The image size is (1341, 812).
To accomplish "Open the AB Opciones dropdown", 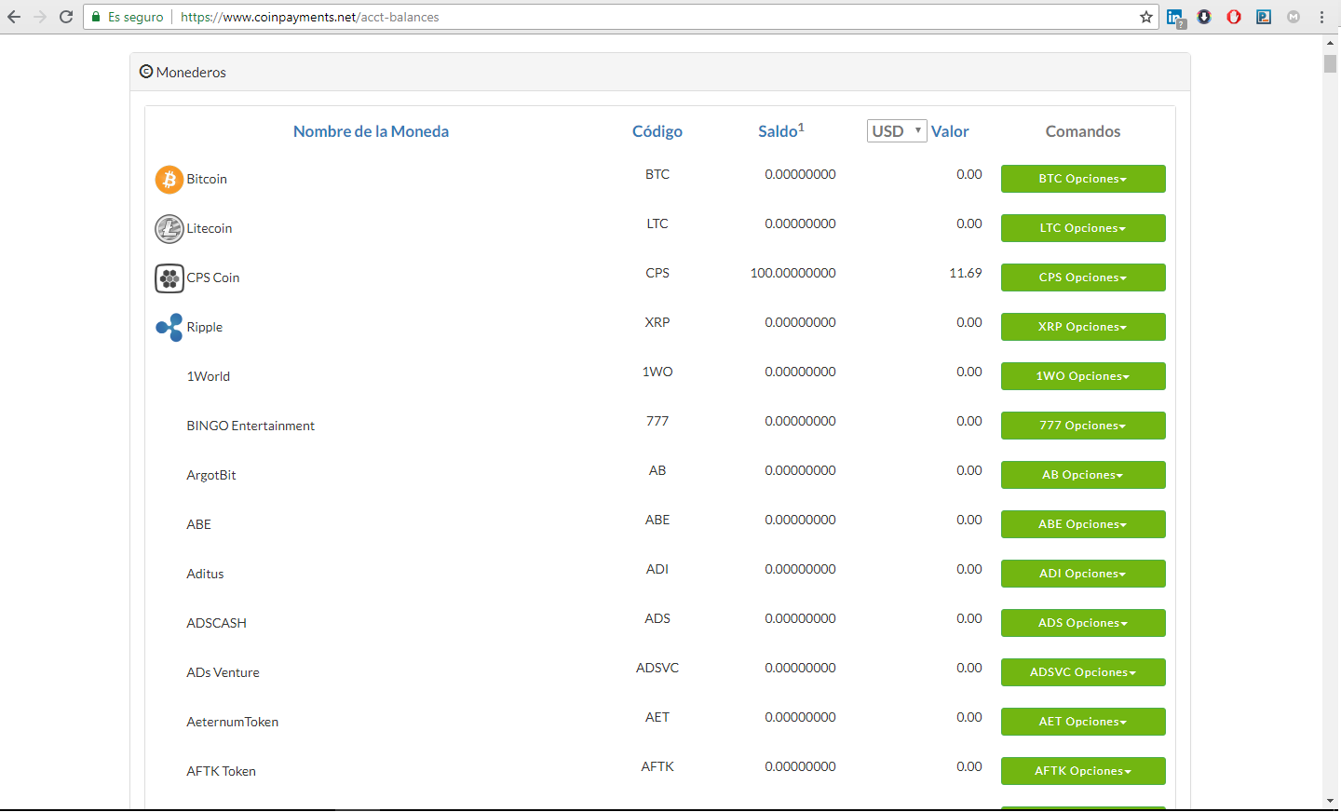I will pyautogui.click(x=1083, y=475).
